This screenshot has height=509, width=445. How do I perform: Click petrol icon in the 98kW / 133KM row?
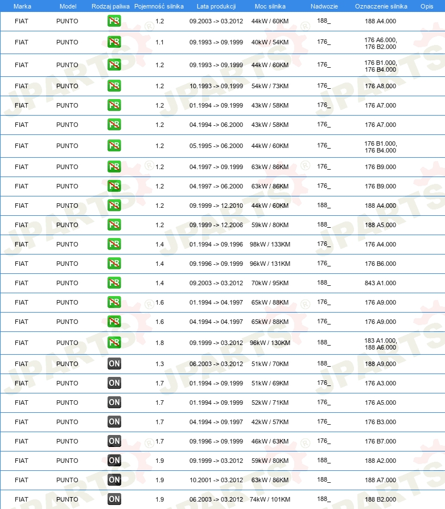(114, 244)
